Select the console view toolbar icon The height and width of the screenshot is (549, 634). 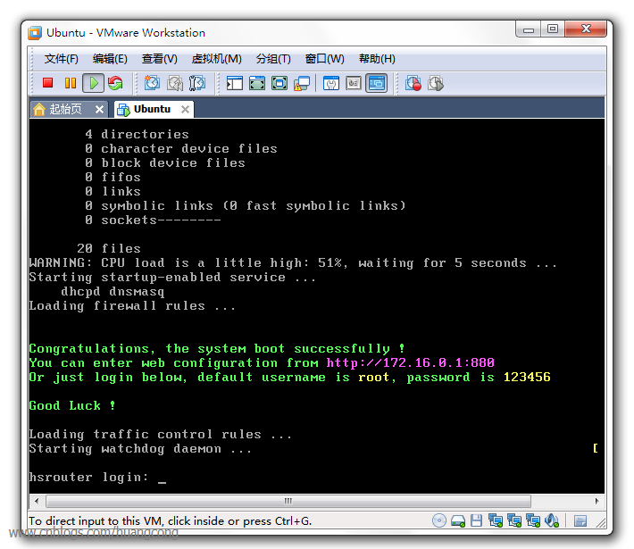pyautogui.click(x=377, y=83)
